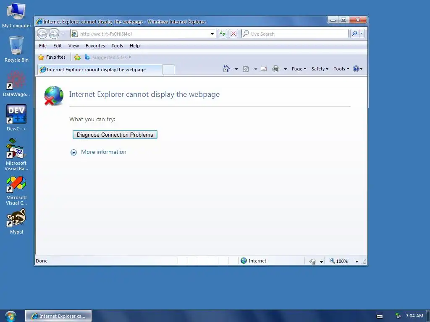This screenshot has height=322, width=430.
Task: Click the 'Done' status bar text
Action: coord(42,261)
